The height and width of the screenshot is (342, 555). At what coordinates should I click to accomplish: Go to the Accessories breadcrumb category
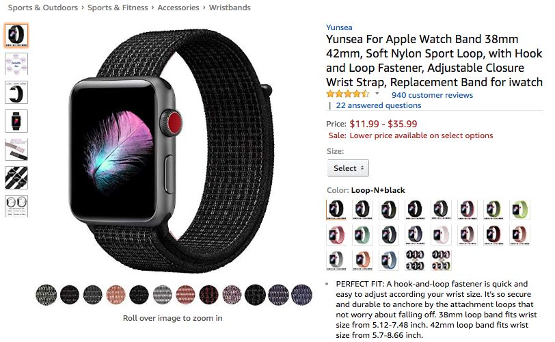178,8
